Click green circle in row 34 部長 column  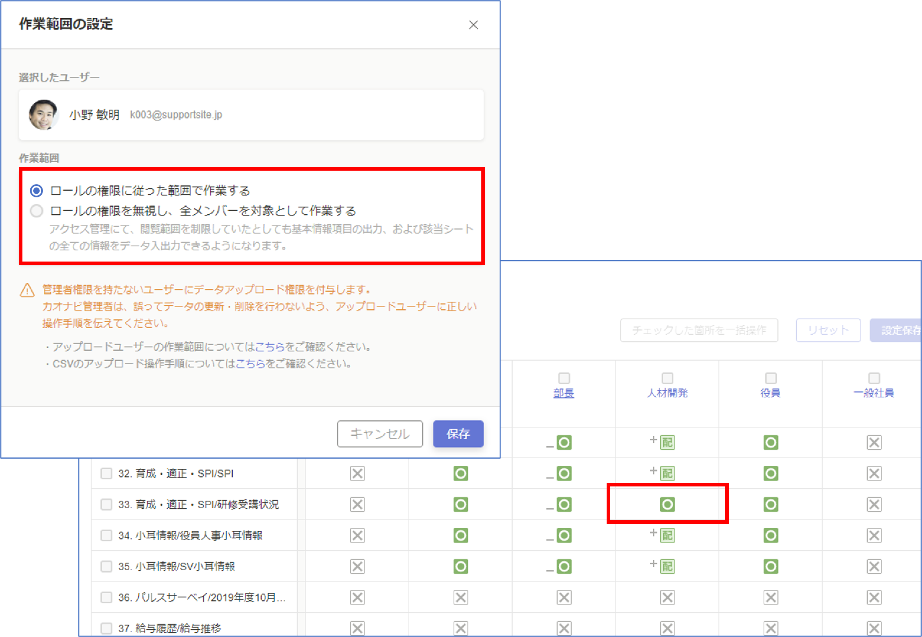(564, 536)
